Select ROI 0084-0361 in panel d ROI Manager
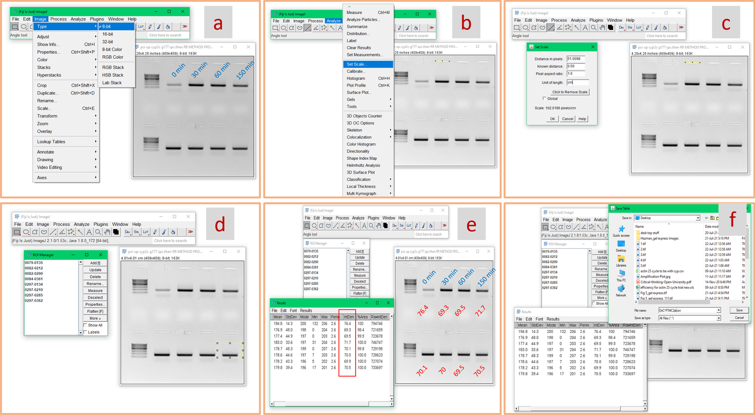This screenshot has height=415, width=755. click(34, 279)
